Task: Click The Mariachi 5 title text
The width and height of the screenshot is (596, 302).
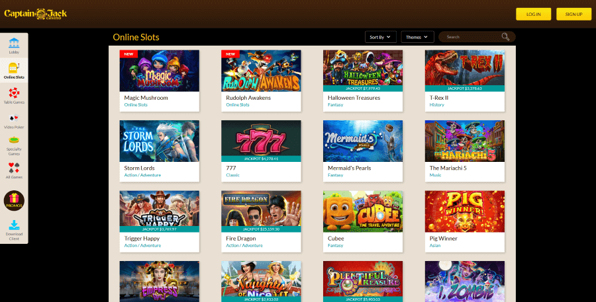Action: [448, 168]
